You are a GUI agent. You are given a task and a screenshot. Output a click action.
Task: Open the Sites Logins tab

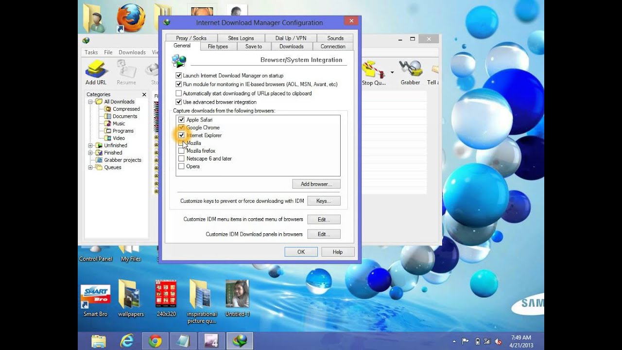pos(241,38)
